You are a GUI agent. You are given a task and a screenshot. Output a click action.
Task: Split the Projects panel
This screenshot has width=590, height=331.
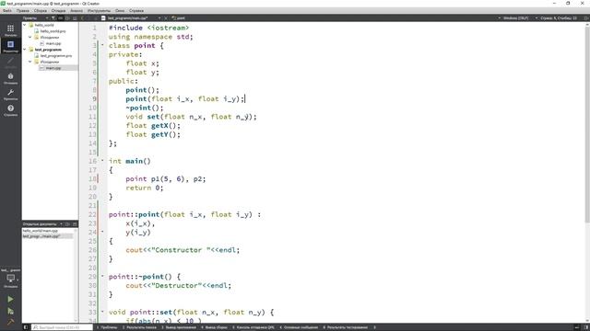tap(67, 18)
